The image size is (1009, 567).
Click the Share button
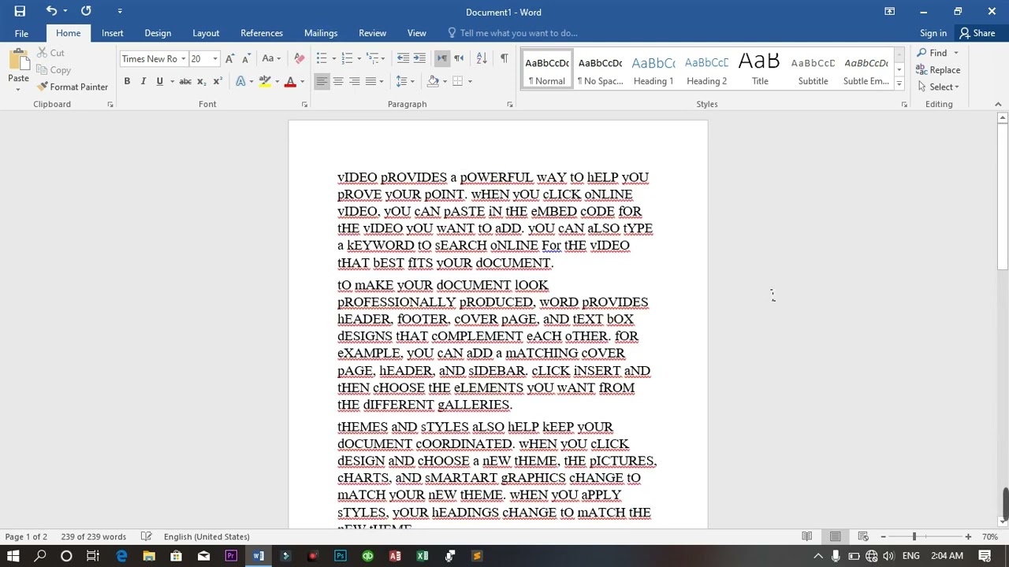tap(977, 33)
